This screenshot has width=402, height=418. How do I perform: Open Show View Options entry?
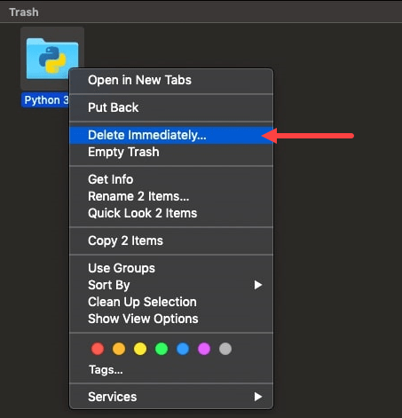(x=171, y=319)
